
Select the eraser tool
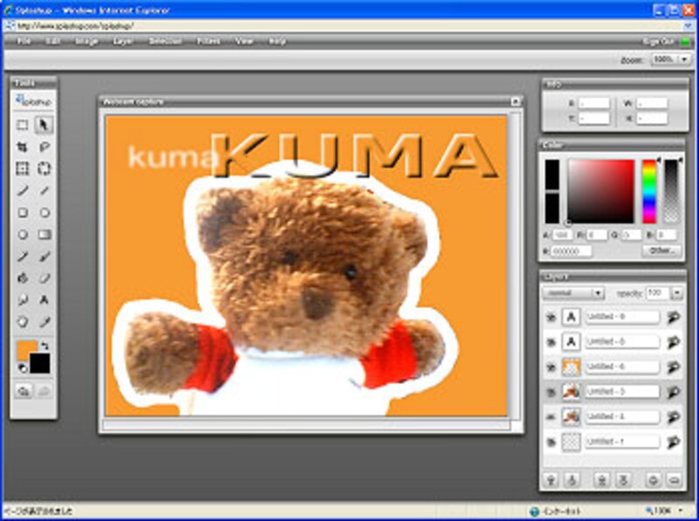click(45, 278)
